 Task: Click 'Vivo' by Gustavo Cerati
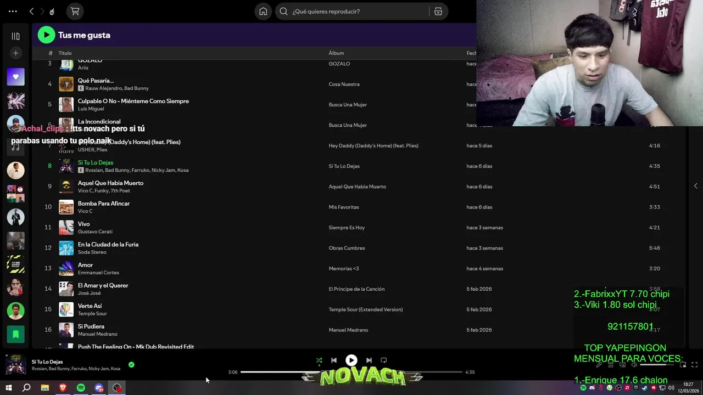click(83, 224)
